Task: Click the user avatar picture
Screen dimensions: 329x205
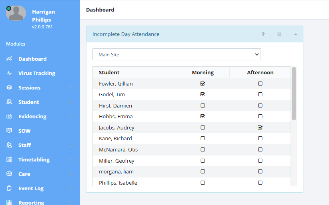Action: point(16,13)
